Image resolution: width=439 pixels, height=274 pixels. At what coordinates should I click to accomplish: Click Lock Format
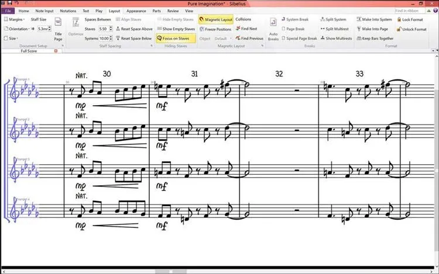tap(410, 19)
